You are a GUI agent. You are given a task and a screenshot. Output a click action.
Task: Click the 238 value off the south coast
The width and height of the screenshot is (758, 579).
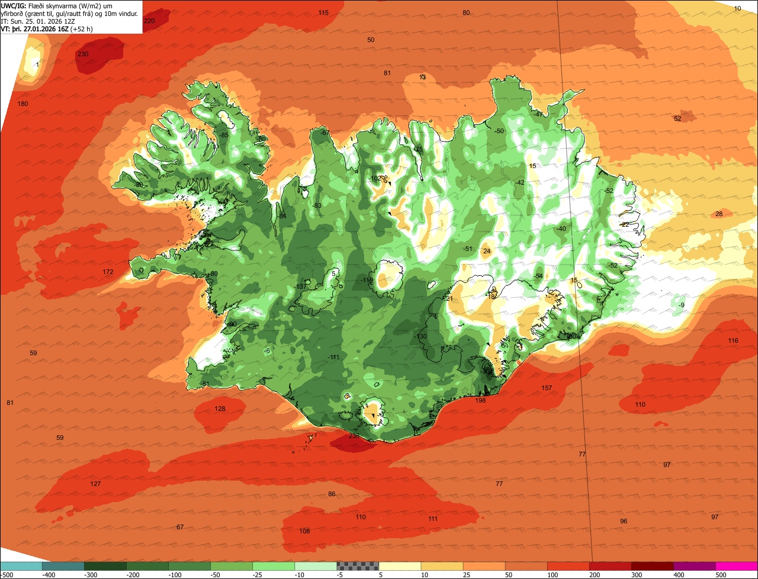354,436
